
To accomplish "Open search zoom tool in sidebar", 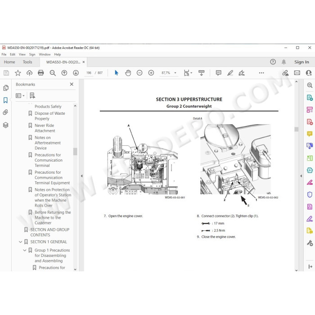I will coord(310,85).
